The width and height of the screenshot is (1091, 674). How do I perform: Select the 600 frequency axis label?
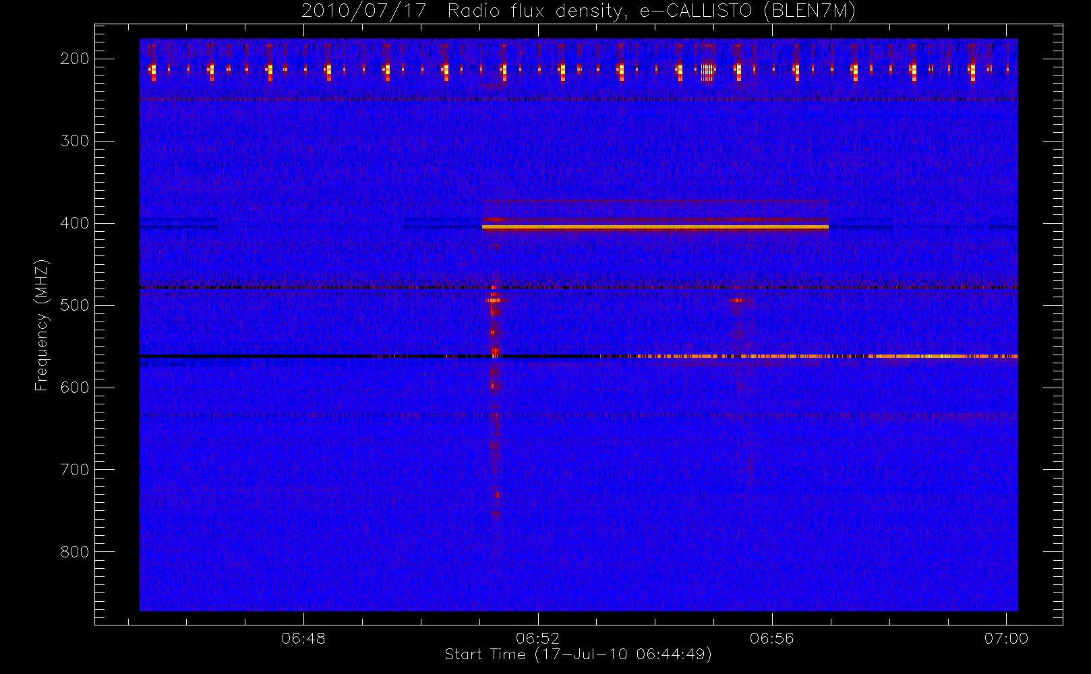75,388
